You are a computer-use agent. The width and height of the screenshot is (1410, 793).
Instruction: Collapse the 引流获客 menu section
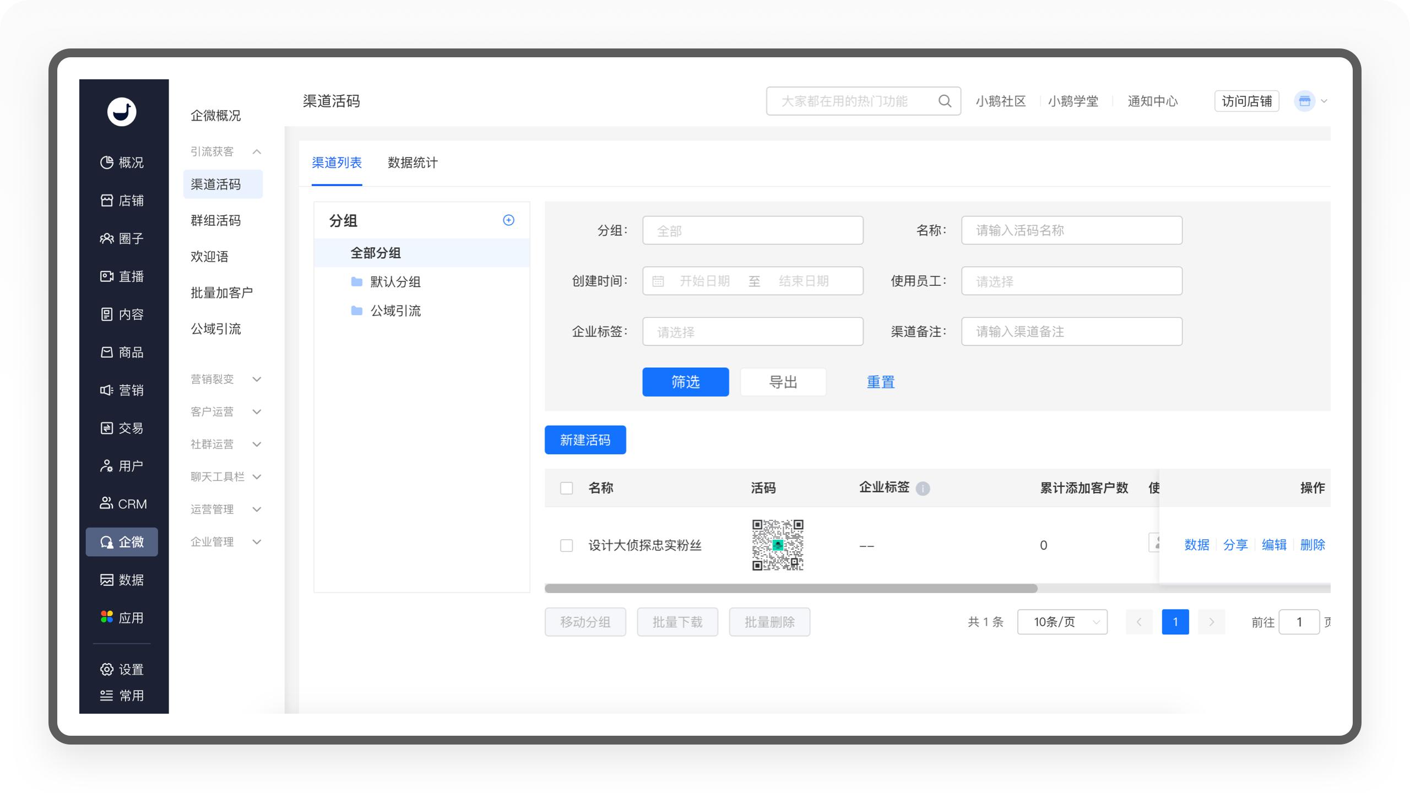(x=257, y=151)
